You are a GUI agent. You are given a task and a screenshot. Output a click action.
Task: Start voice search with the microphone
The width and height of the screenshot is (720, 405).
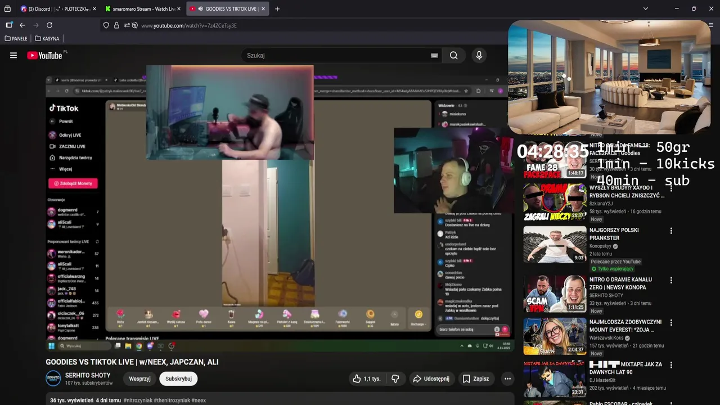[479, 55]
